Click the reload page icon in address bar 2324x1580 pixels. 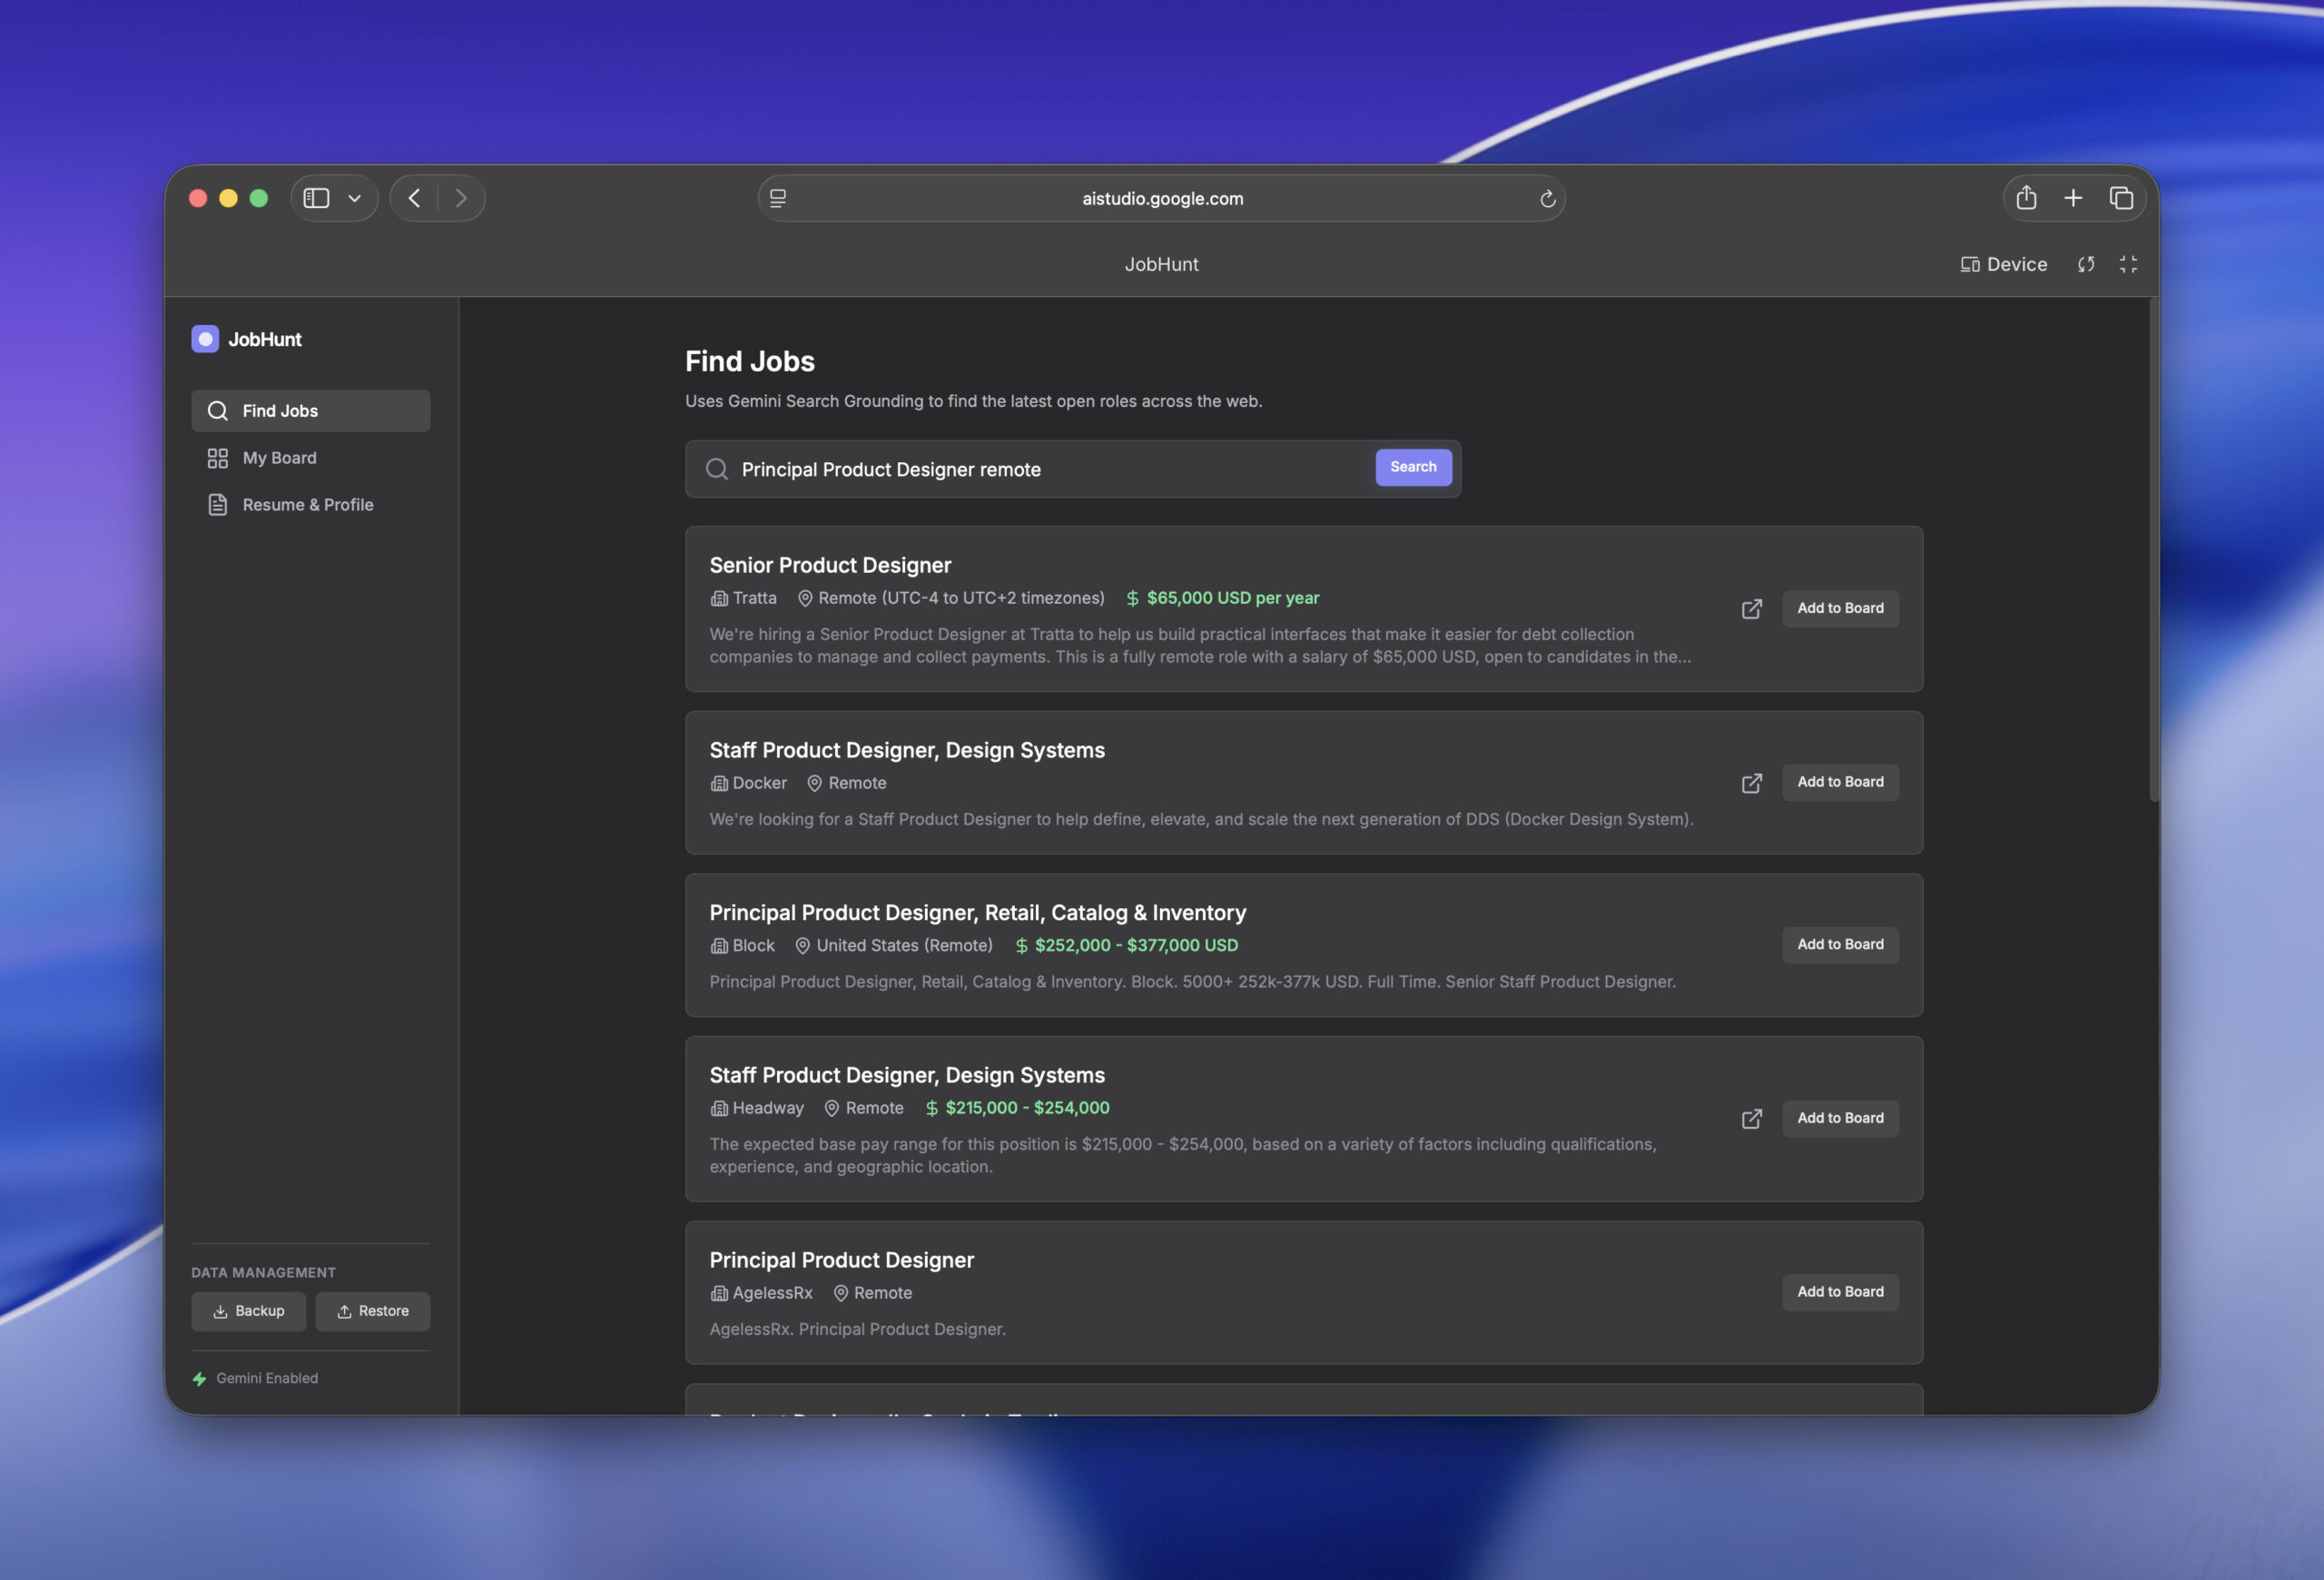[1547, 199]
